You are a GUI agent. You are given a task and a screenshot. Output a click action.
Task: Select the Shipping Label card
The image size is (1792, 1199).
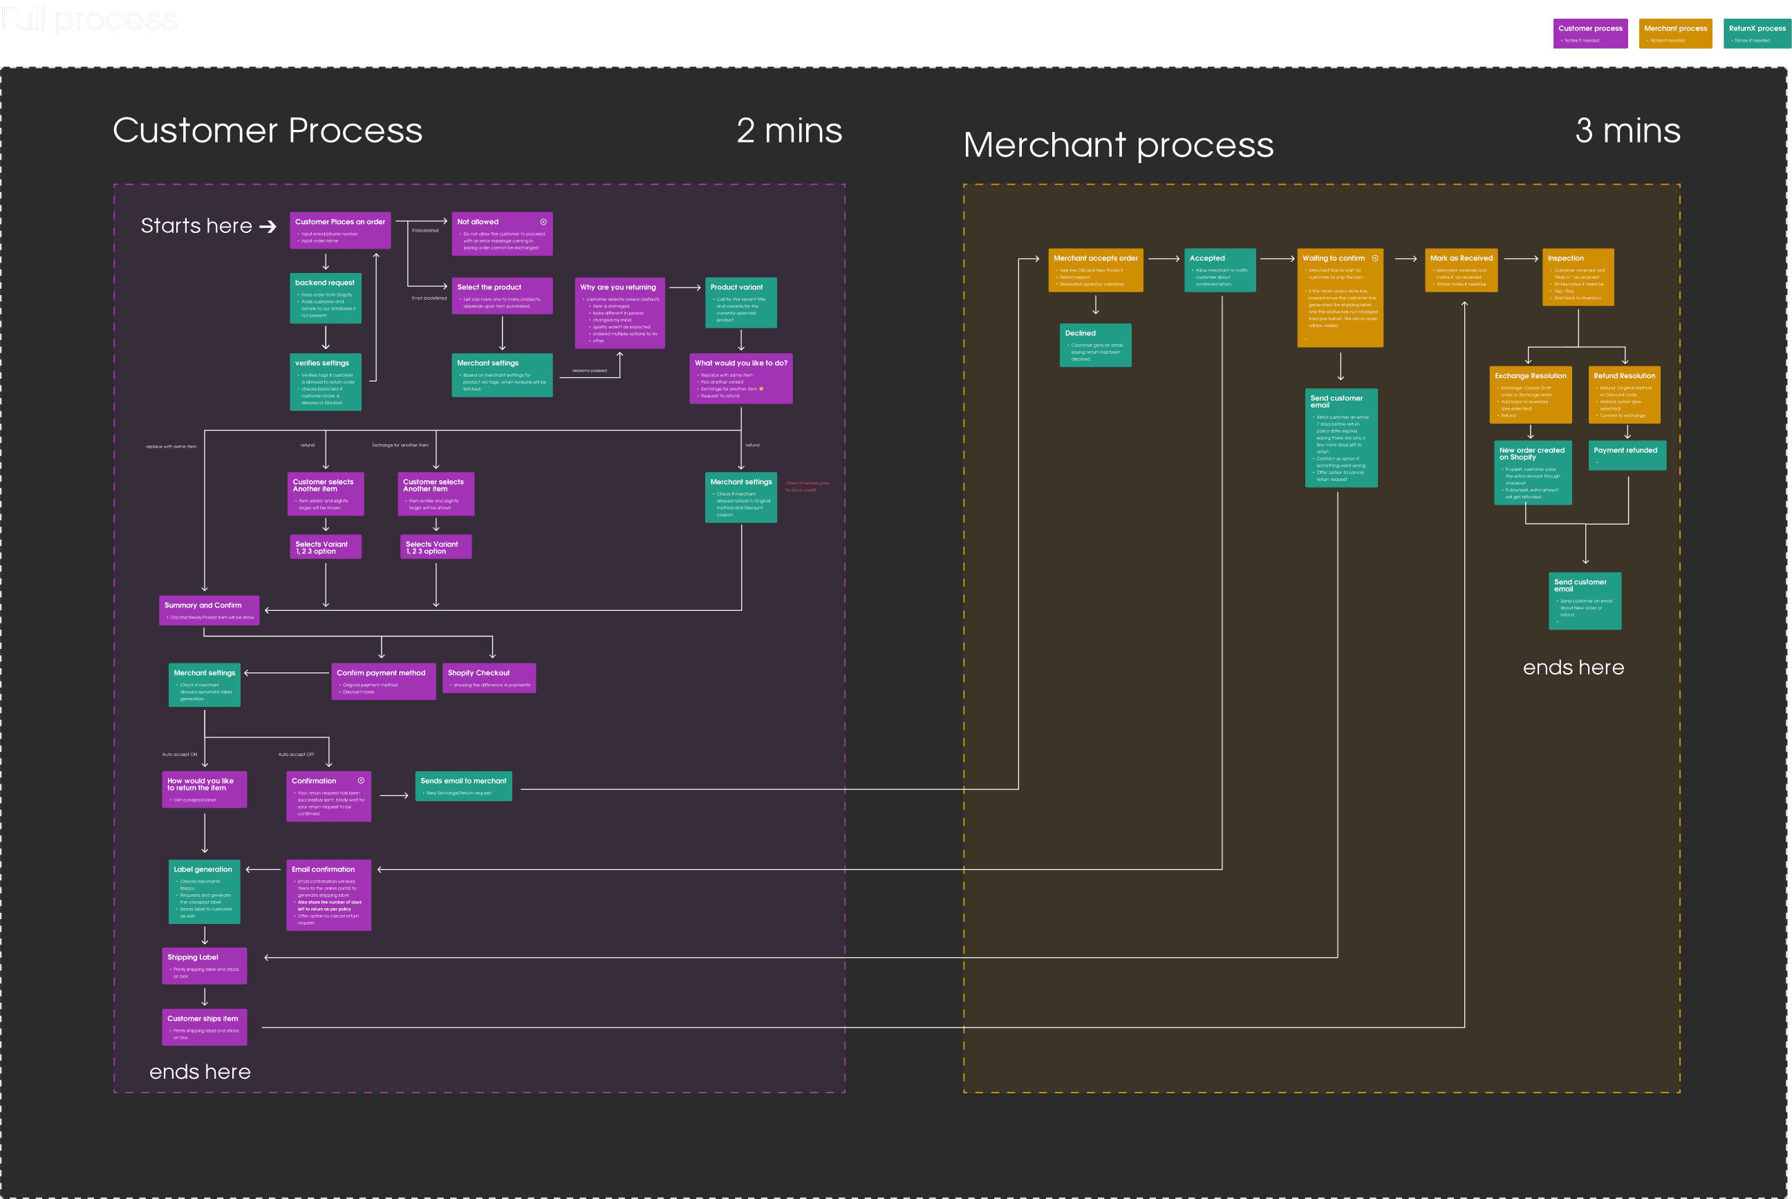(204, 965)
